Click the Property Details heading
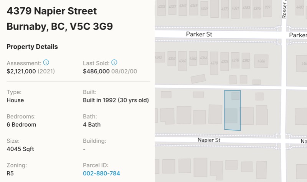 (x=32, y=47)
